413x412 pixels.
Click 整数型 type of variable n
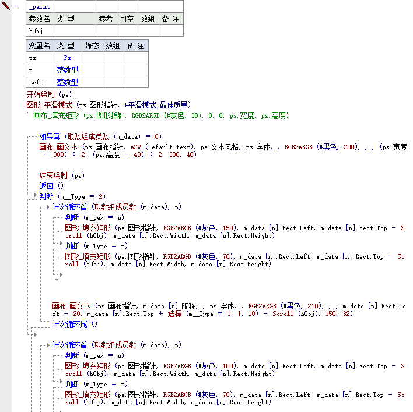coord(68,71)
